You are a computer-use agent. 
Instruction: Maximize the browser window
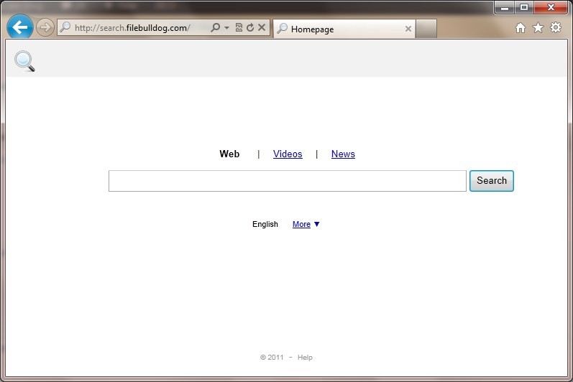click(524, 8)
